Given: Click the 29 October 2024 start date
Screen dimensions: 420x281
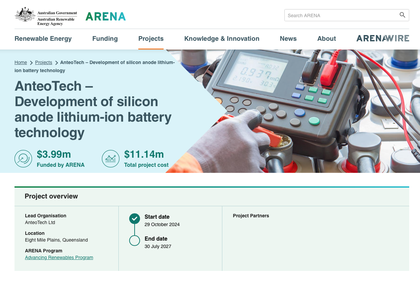Looking at the screenshot, I should click(162, 224).
